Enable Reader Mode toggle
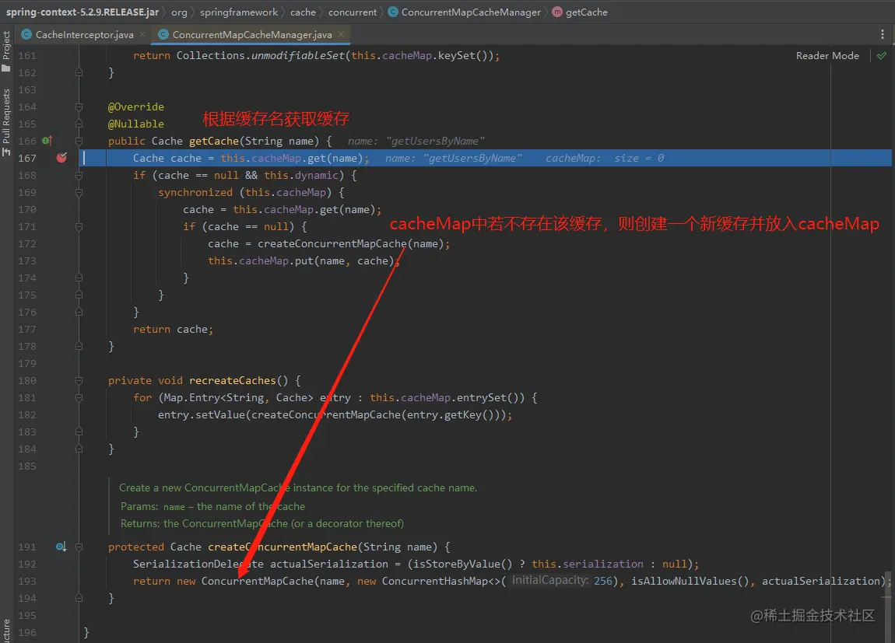Viewport: 895px width, 643px height. pyautogui.click(x=827, y=56)
